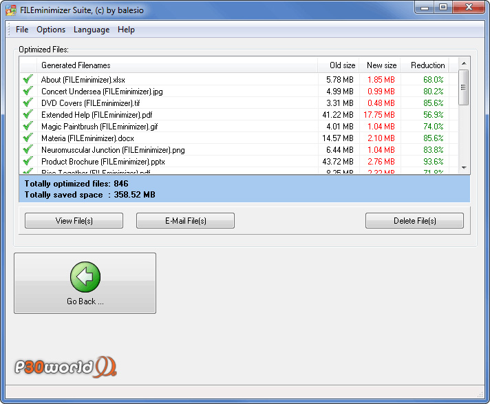Click the file list scrollbar thumb
The width and height of the screenshot is (490, 404).
(463, 87)
